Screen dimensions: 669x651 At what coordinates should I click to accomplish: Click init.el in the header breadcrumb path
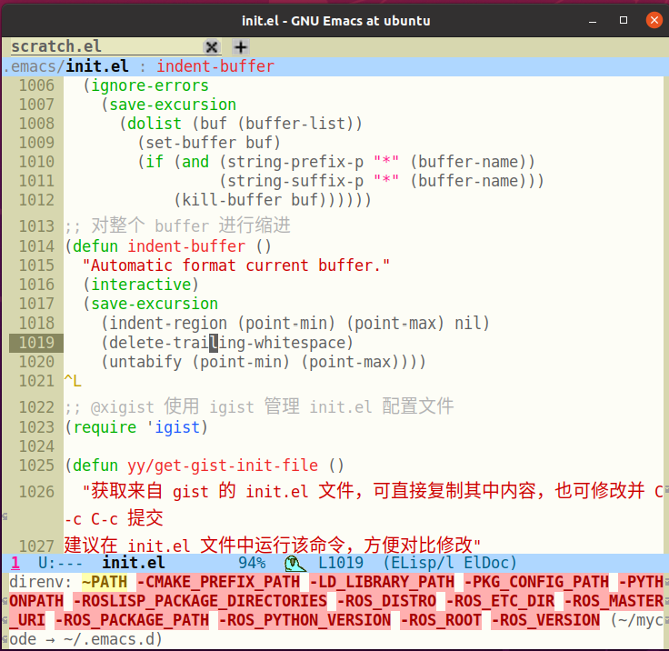(x=101, y=66)
